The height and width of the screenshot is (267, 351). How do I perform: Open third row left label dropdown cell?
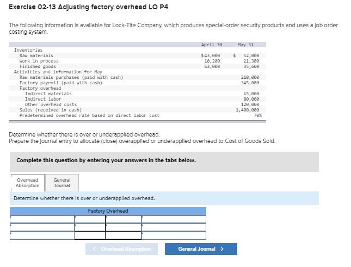(x=42, y=235)
